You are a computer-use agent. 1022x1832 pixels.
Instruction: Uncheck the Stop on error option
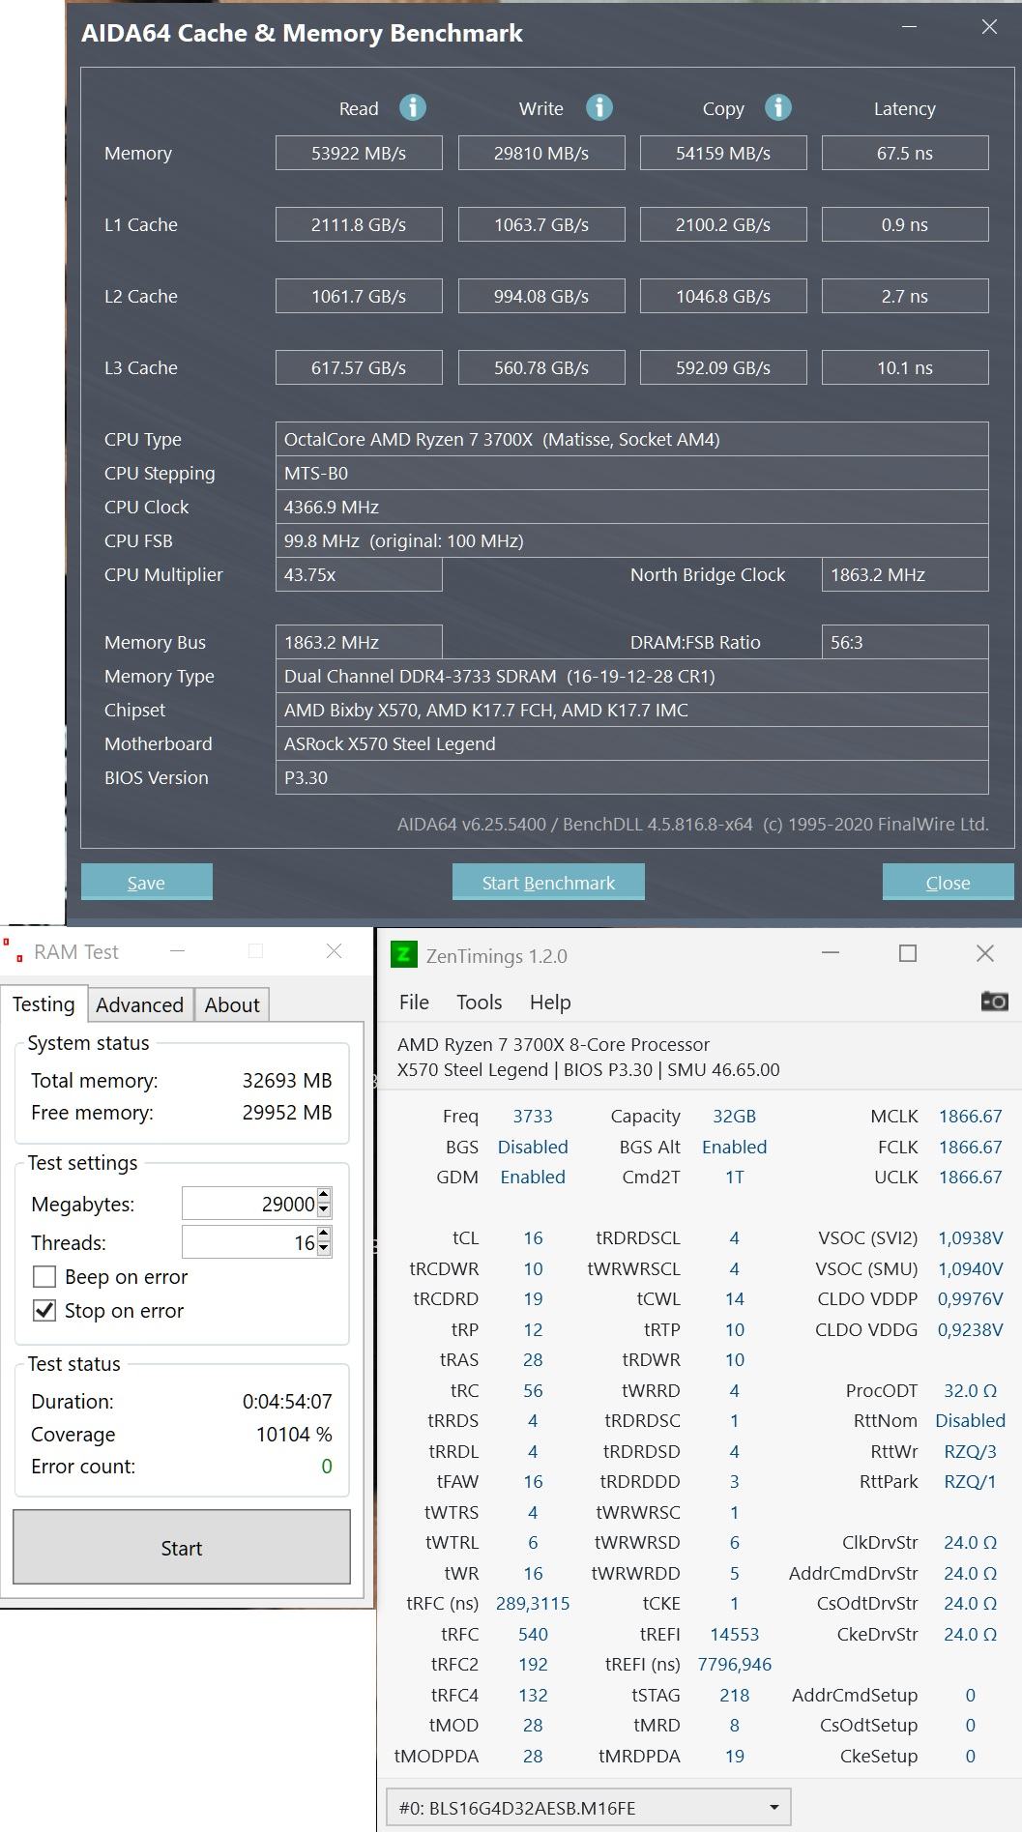(x=44, y=1311)
